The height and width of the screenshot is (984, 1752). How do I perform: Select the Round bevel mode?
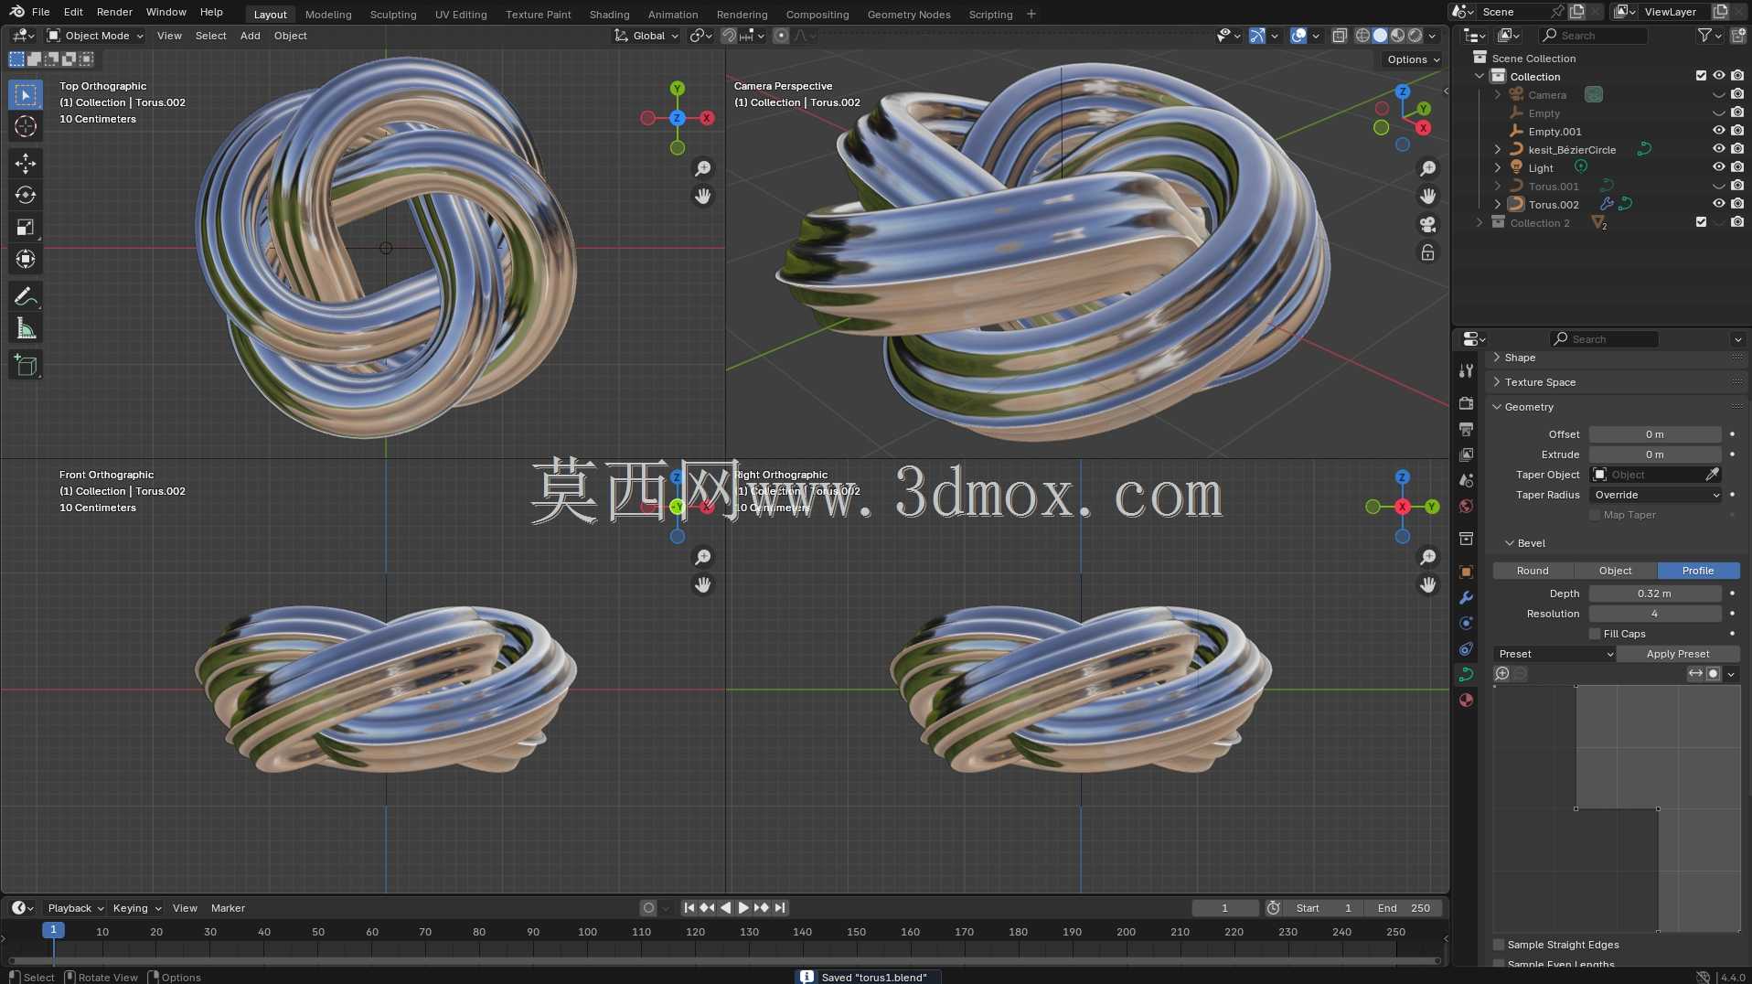(x=1533, y=571)
